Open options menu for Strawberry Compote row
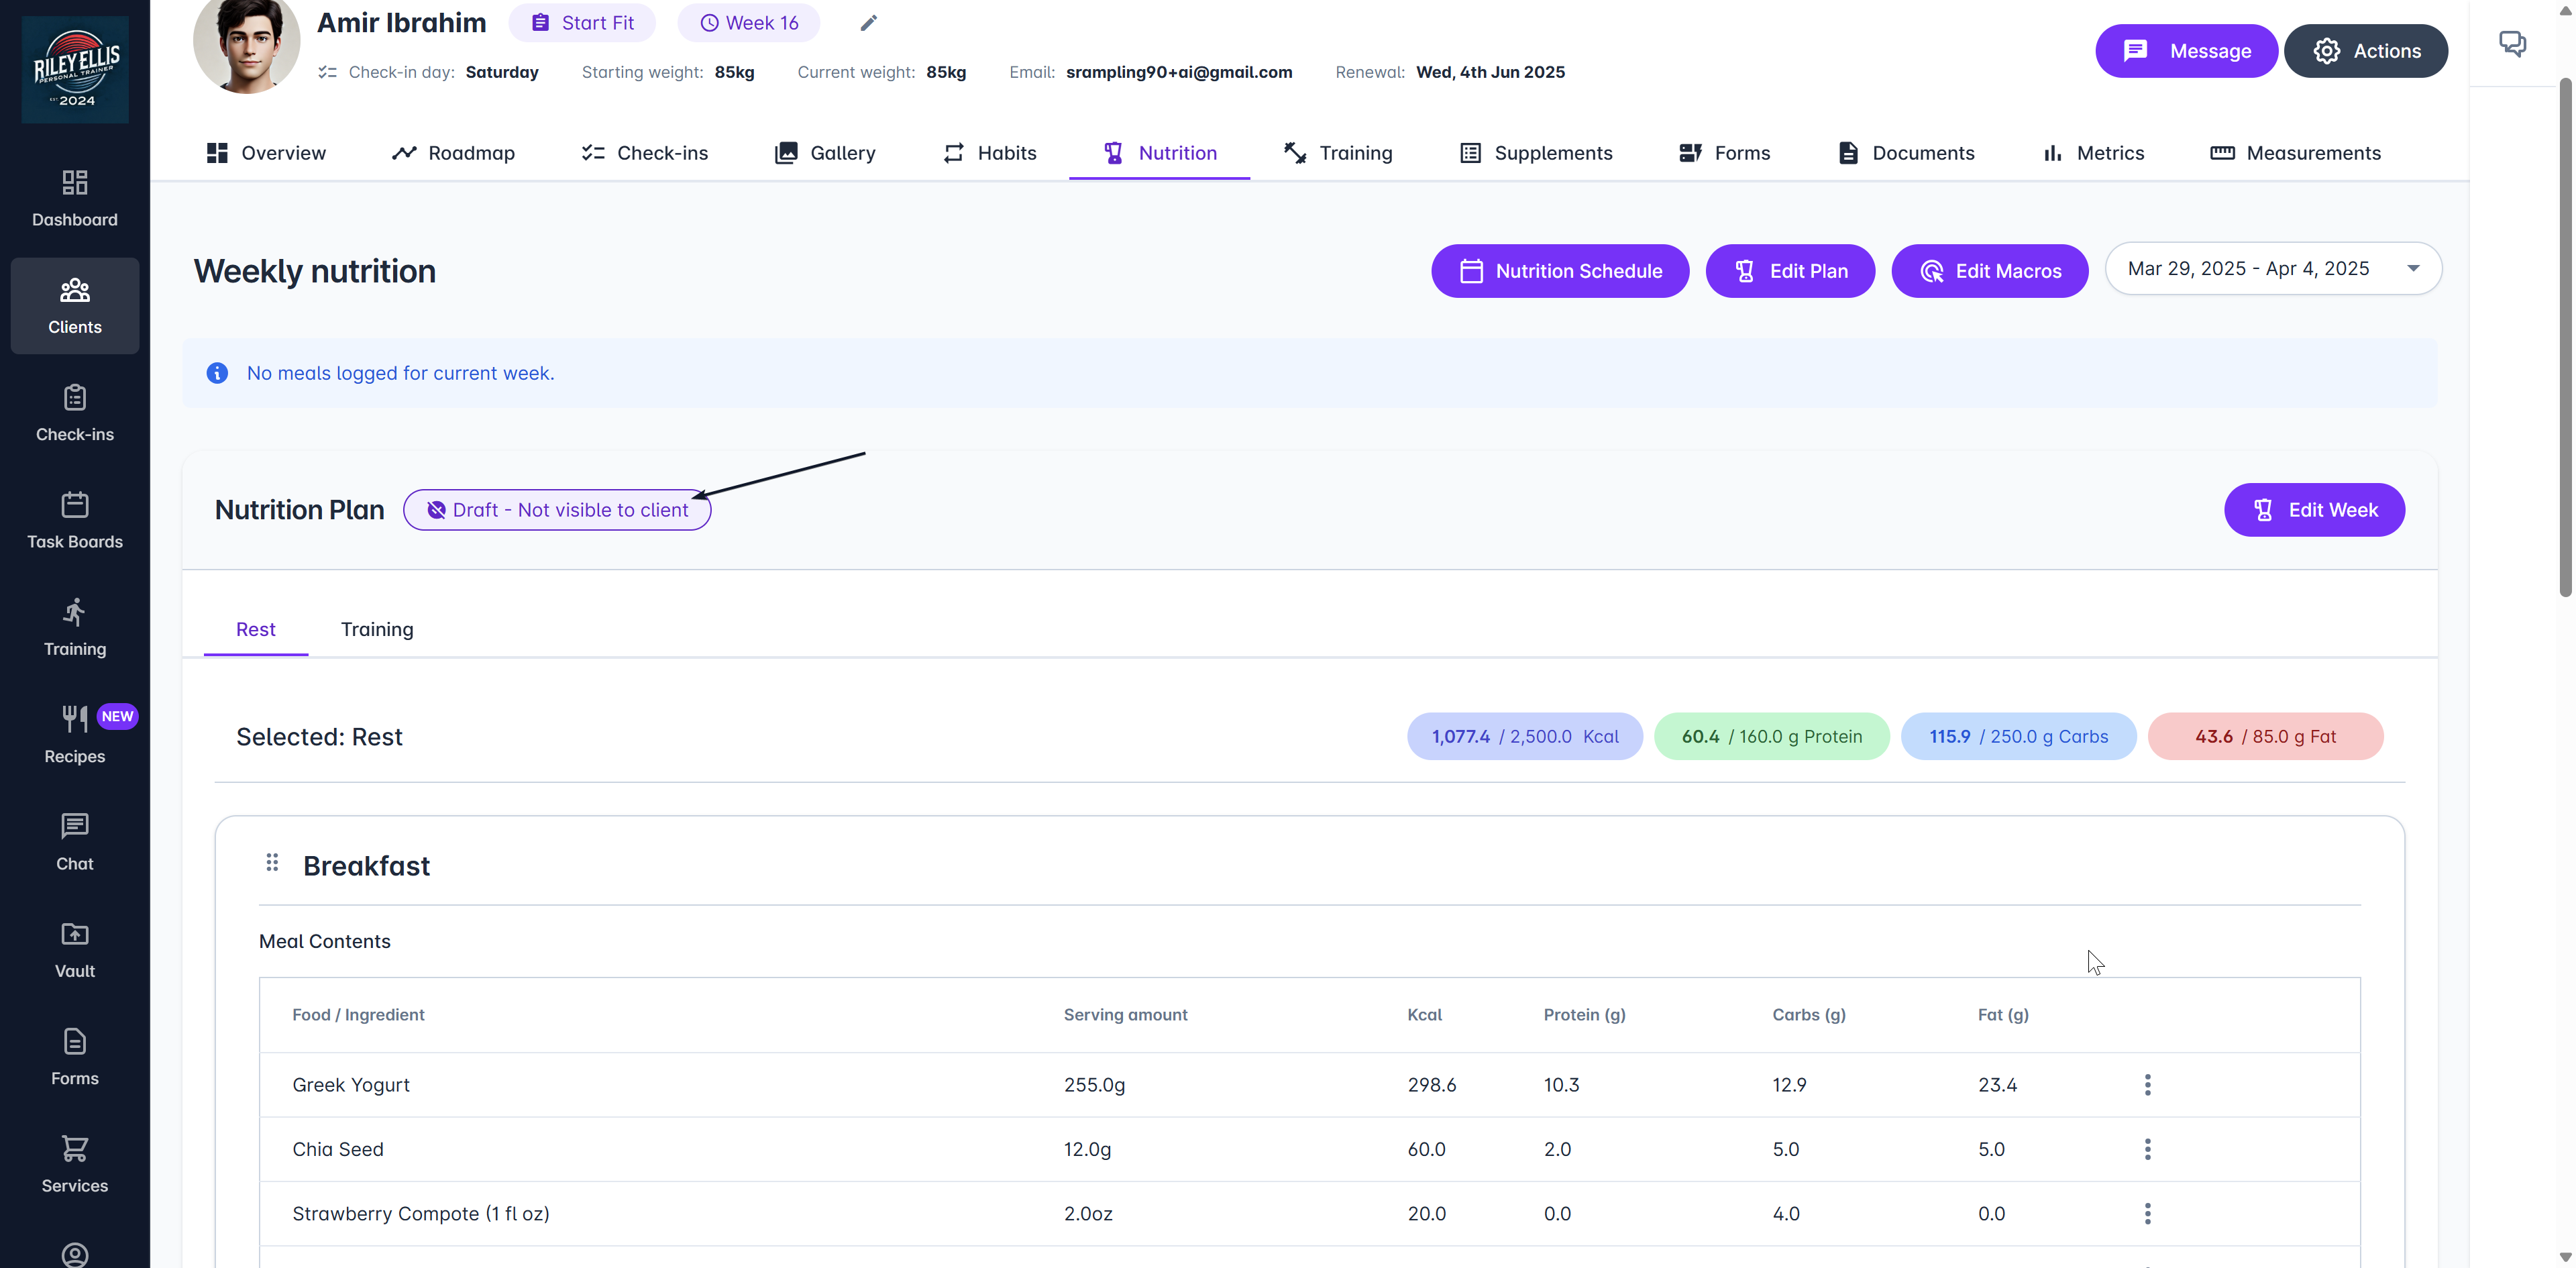Viewport: 2576px width, 1268px height. [x=2147, y=1214]
